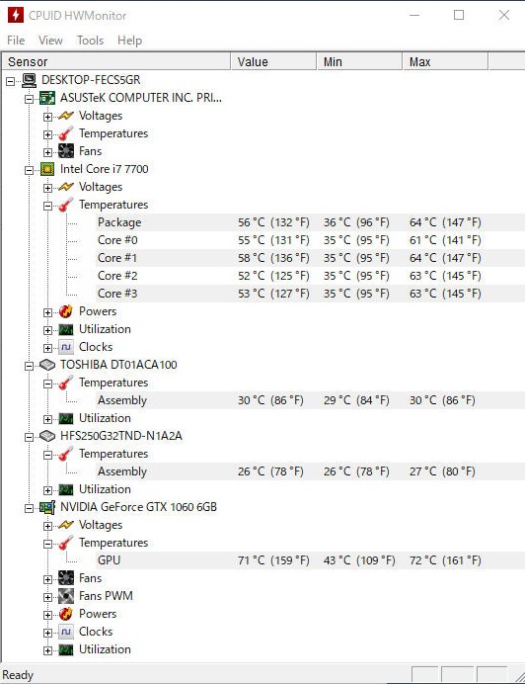This screenshot has width=525, height=684.
Task: Expand the GPU Powers node
Action: (47, 615)
